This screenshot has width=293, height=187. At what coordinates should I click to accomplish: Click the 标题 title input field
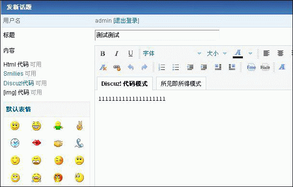click(157, 35)
